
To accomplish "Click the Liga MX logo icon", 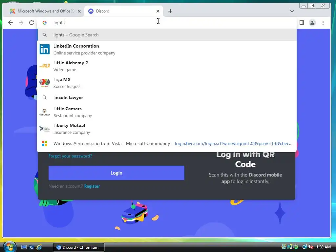I will pyautogui.click(x=45, y=83).
